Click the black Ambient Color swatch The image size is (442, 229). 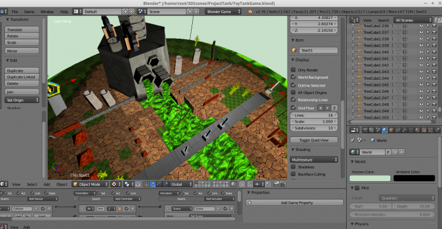point(414,178)
